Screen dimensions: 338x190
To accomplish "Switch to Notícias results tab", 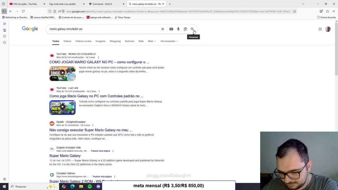I will 130,41.
